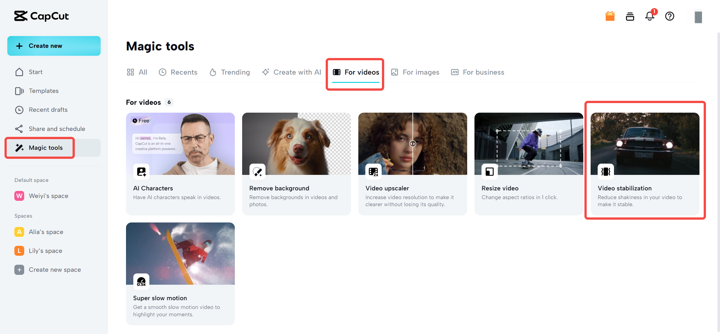720x334 pixels.
Task: Click the upscaler comparison slider handle
Action: [x=413, y=144]
